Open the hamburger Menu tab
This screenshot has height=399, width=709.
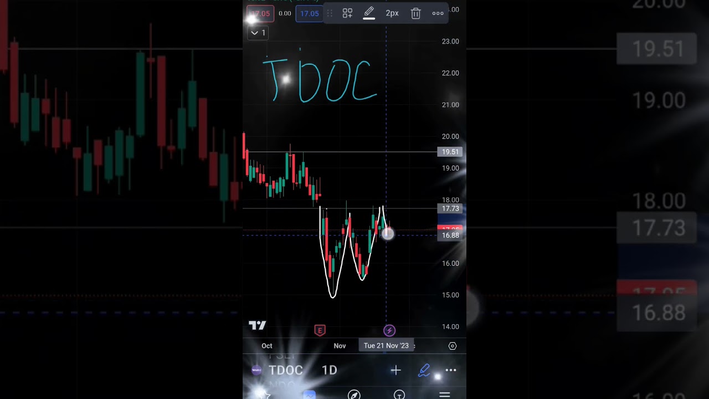coord(444,395)
